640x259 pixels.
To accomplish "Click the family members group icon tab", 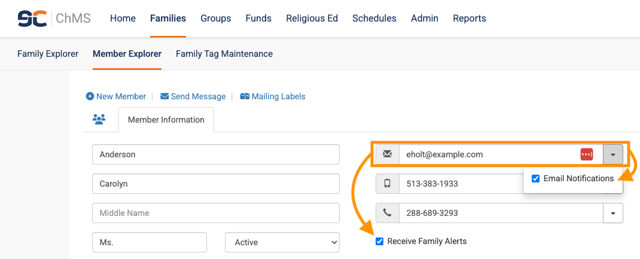I will pos(99,120).
